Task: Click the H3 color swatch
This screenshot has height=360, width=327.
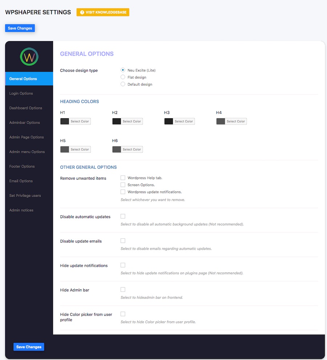Action: pos(169,122)
